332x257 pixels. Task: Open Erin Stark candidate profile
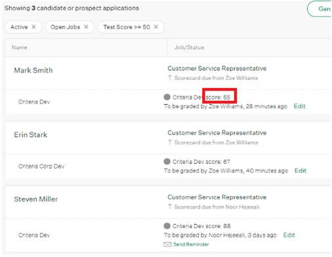[x=30, y=134]
